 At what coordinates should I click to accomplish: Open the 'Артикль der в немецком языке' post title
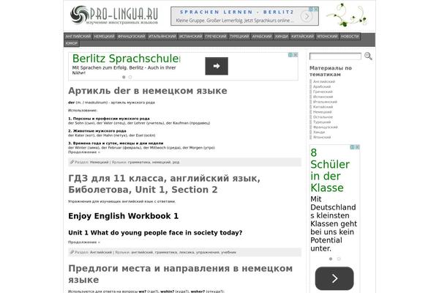[x=148, y=91]
